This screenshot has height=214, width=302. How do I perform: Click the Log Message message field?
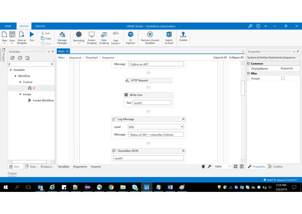[156, 134]
